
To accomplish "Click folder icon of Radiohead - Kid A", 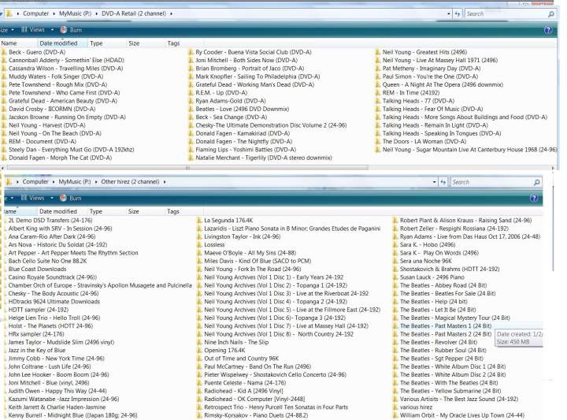I will [x=199, y=391].
